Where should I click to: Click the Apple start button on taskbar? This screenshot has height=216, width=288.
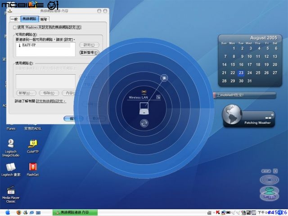(x=8, y=212)
